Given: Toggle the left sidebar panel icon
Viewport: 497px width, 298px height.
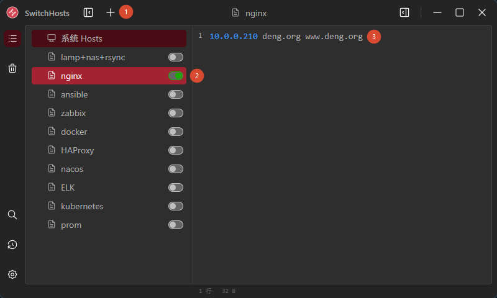Looking at the screenshot, I should [88, 12].
